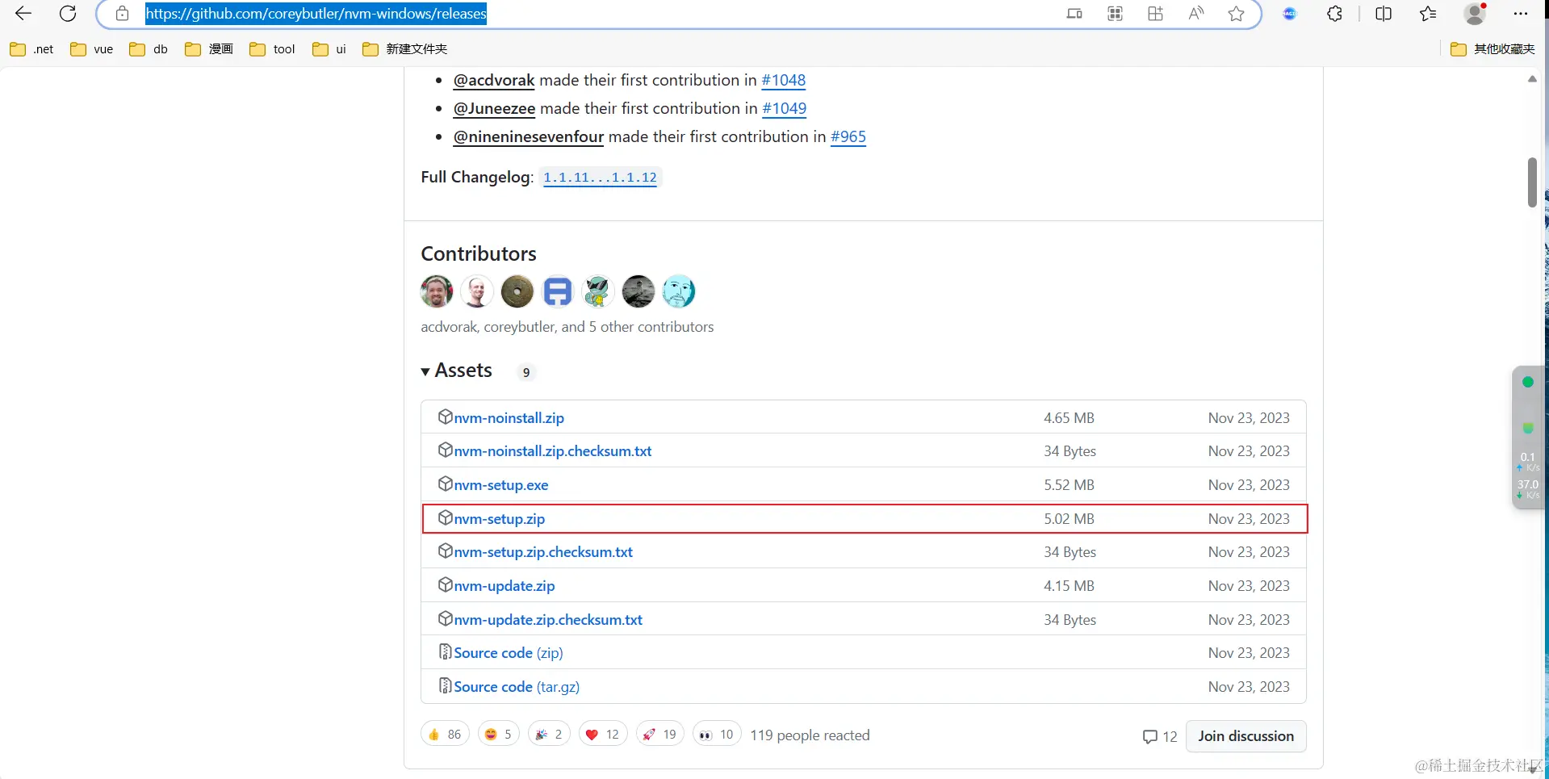Open the read aloud icon in address bar

1195,14
